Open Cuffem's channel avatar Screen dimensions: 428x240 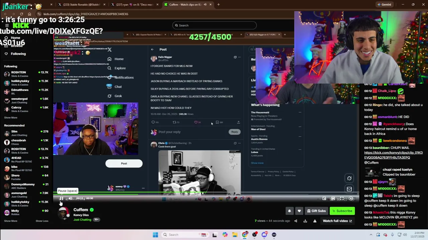point(63,213)
